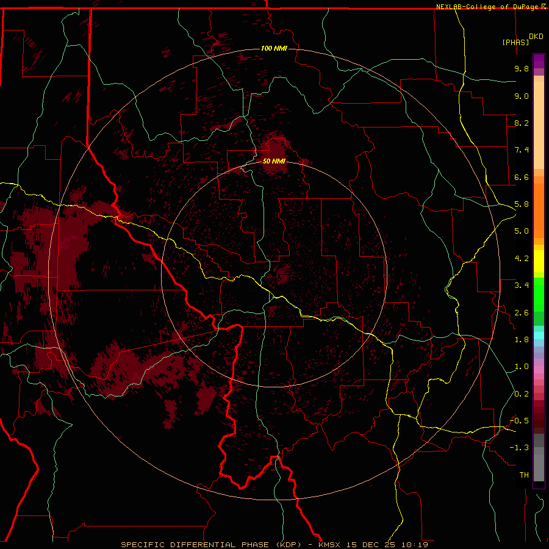Click the 3.4 legend value
Image resolution: width=549 pixels, height=549 pixels.
point(522,285)
